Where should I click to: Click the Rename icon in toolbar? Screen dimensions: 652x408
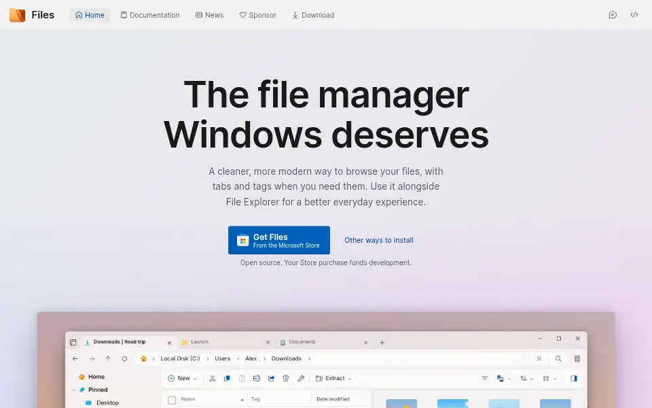click(x=257, y=379)
